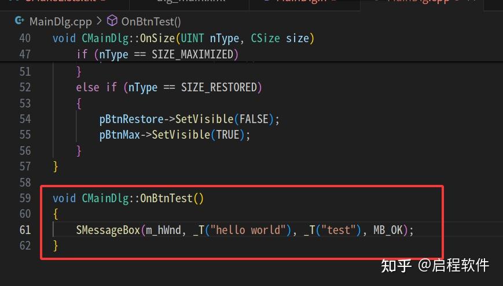Click the SMessageBox function call

click(x=108, y=230)
